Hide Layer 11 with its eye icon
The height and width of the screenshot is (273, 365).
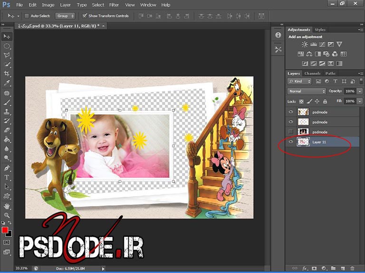tap(291, 142)
